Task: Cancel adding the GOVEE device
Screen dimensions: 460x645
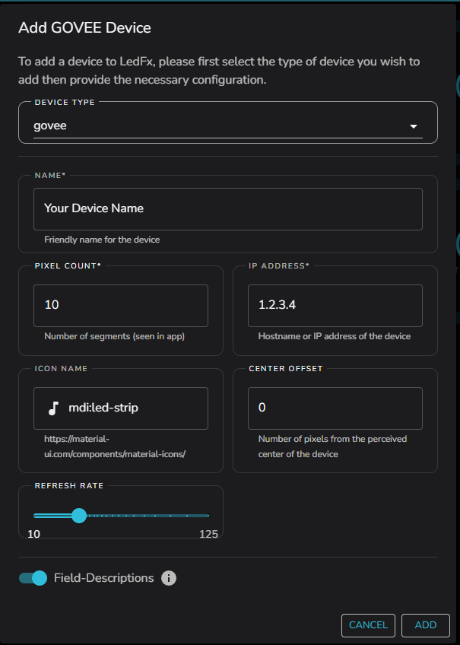Action: click(x=368, y=625)
